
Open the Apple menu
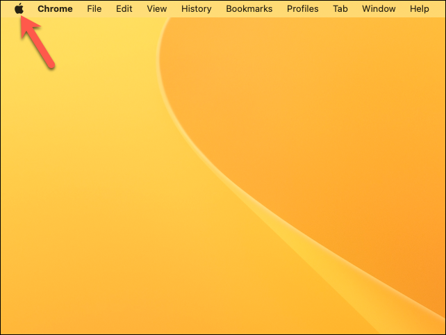19,8
